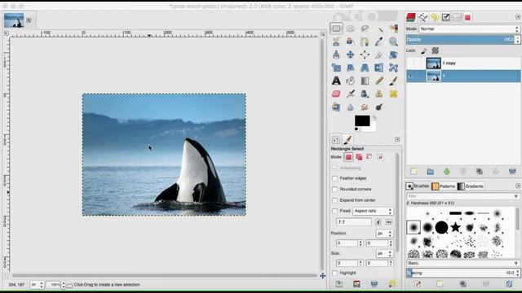This screenshot has width=522, height=293.
Task: Select the Airbrush tool
Action: pyautogui.click(x=350, y=94)
